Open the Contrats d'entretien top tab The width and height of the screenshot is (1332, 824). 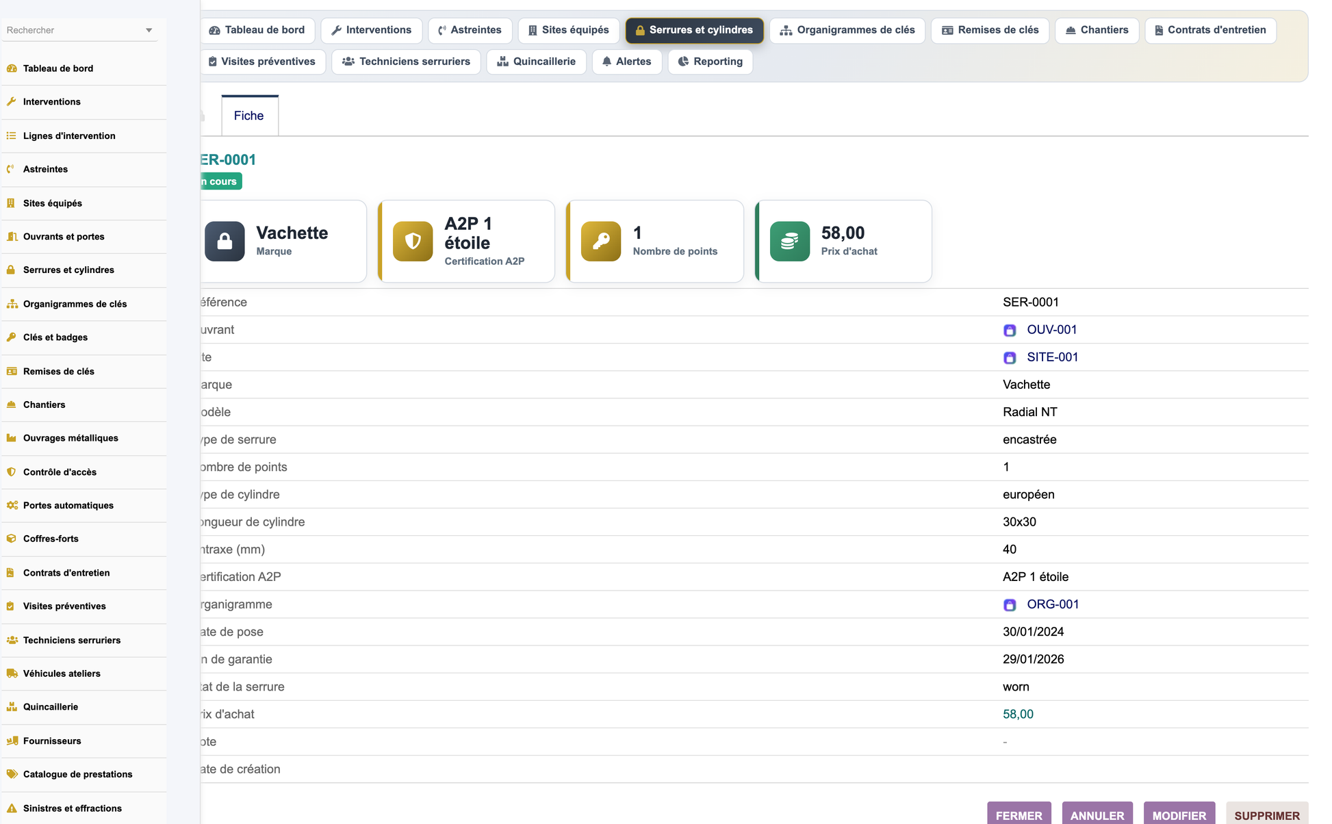pyautogui.click(x=1210, y=30)
